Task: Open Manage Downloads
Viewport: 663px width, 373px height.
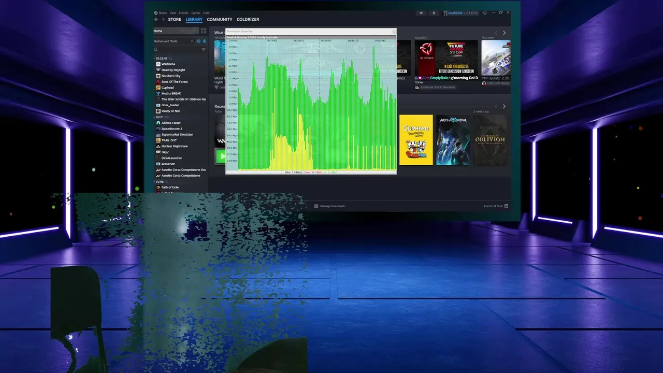Action: pyautogui.click(x=329, y=206)
